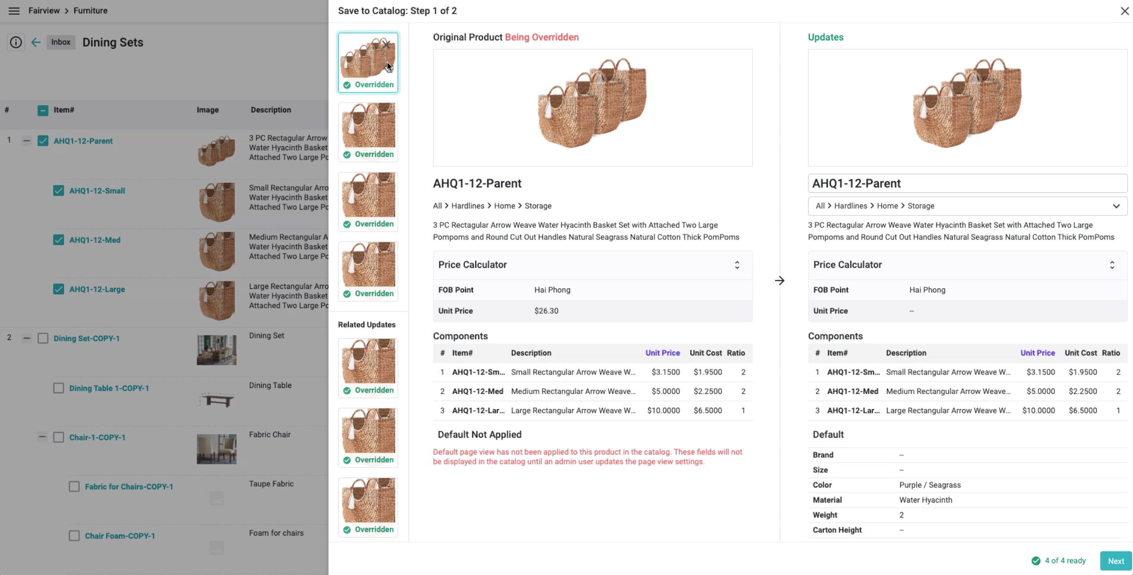
Task: Click green check icon beside 4 of 4 ready
Action: pos(1036,561)
